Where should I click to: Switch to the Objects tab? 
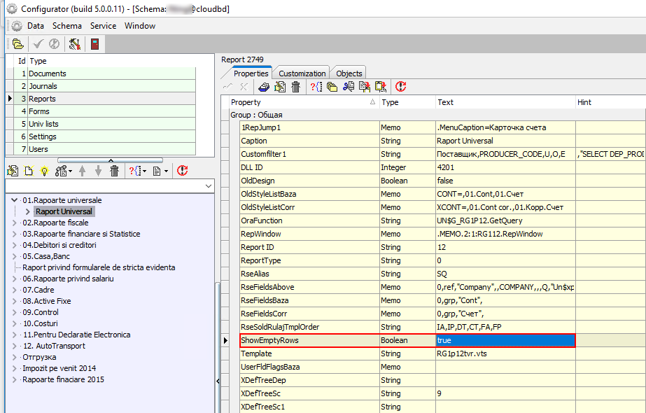coord(349,73)
